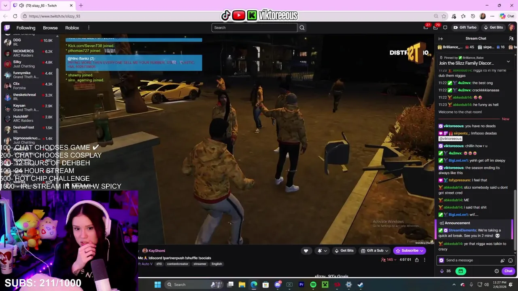Open Clix channel in sidebar
This screenshot has height=291, width=518.
(x=28, y=86)
